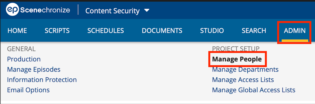
Task: Open the Production link under General
Action: pos(24,59)
